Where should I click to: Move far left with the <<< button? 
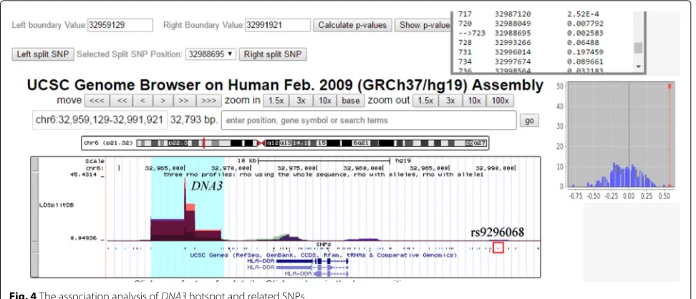tap(97, 101)
